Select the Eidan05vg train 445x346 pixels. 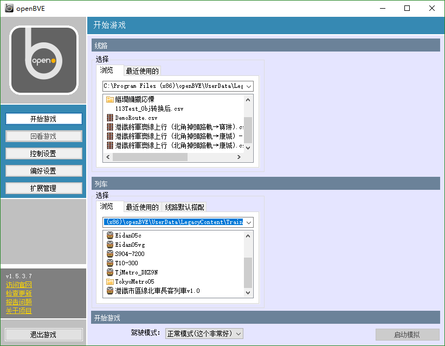(130, 245)
